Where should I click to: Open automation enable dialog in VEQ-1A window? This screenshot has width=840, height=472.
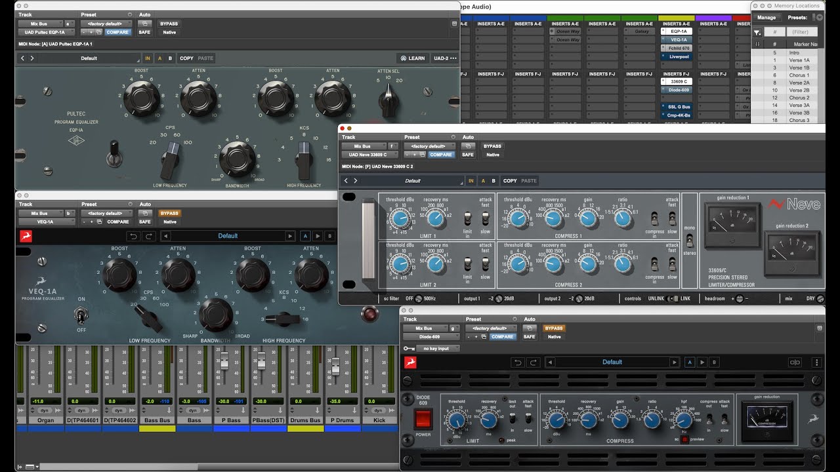[x=145, y=213]
